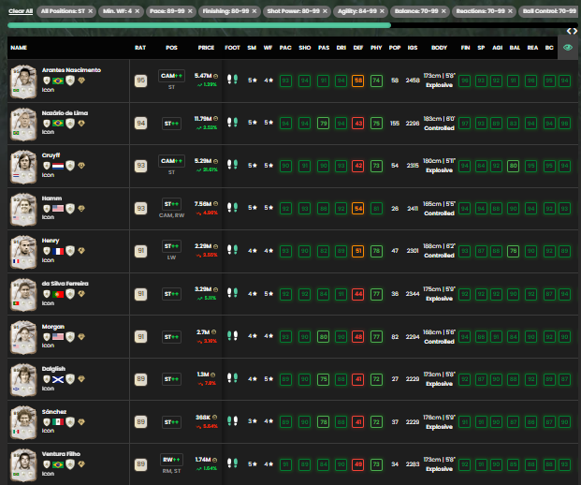This screenshot has width=581, height=485.
Task: Sort by BODY column header
Action: (x=439, y=48)
